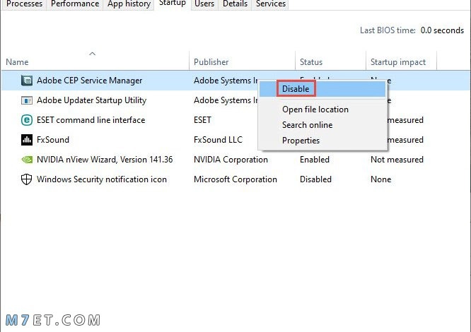Click Adobe Systems publisher in Updater row
Viewport: 471px width, 332px height.
226,100
